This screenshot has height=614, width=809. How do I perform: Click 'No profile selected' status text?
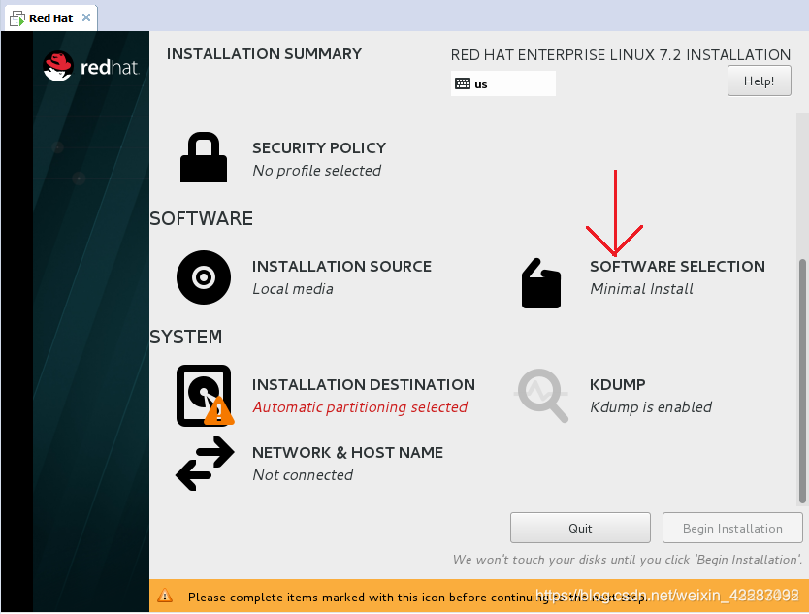[x=316, y=171]
